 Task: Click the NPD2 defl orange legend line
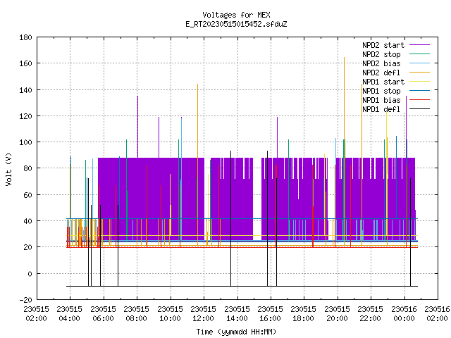pos(419,73)
